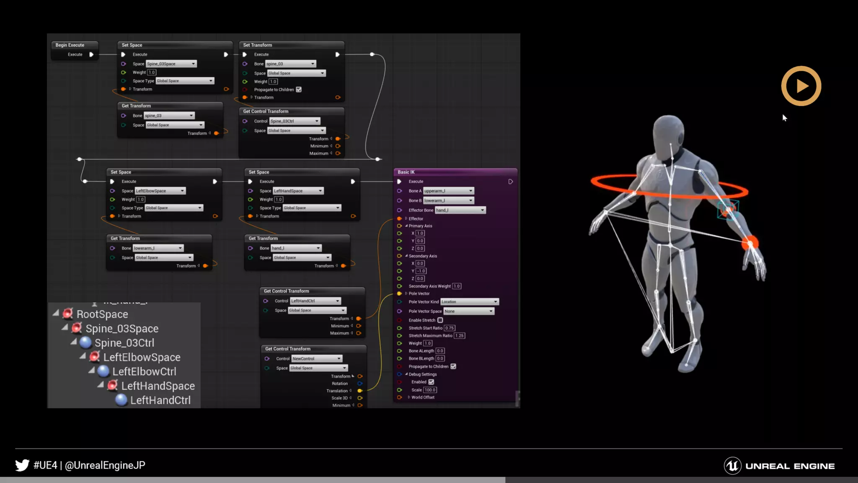Click the Unreal Engine logo icon

coord(732,466)
